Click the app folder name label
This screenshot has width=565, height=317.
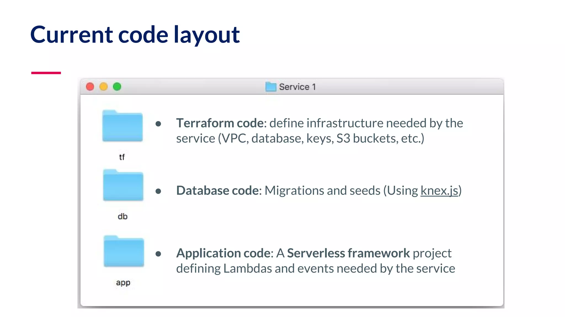tap(123, 283)
